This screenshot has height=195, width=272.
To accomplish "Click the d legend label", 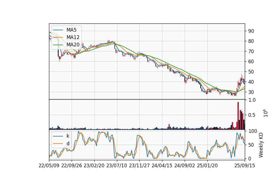I will (x=68, y=144).
